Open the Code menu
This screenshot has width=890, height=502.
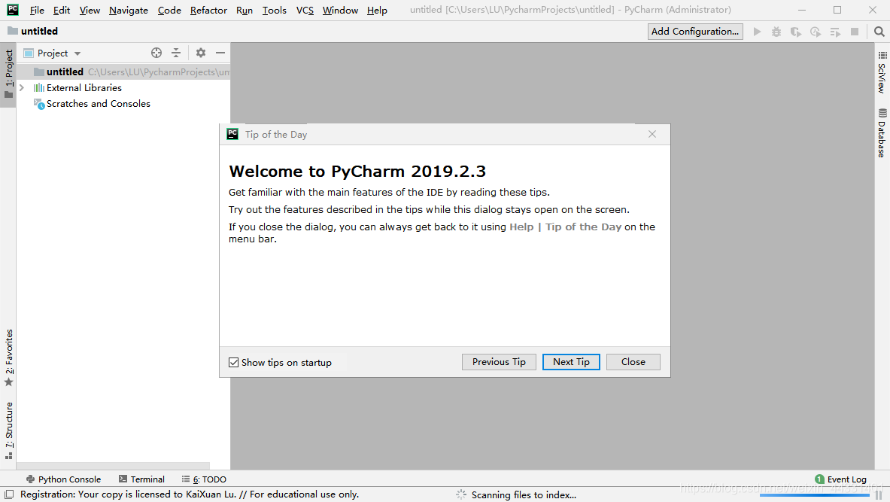(169, 11)
